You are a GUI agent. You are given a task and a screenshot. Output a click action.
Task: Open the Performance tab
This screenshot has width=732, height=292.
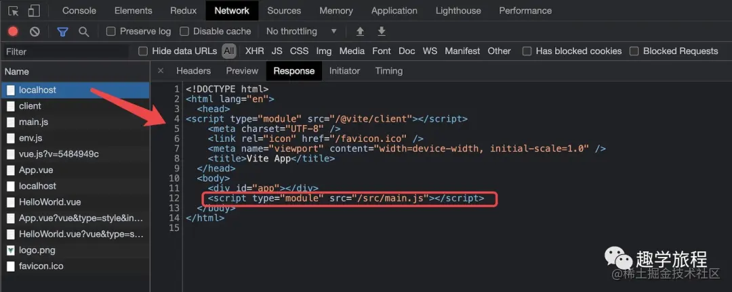(x=525, y=11)
